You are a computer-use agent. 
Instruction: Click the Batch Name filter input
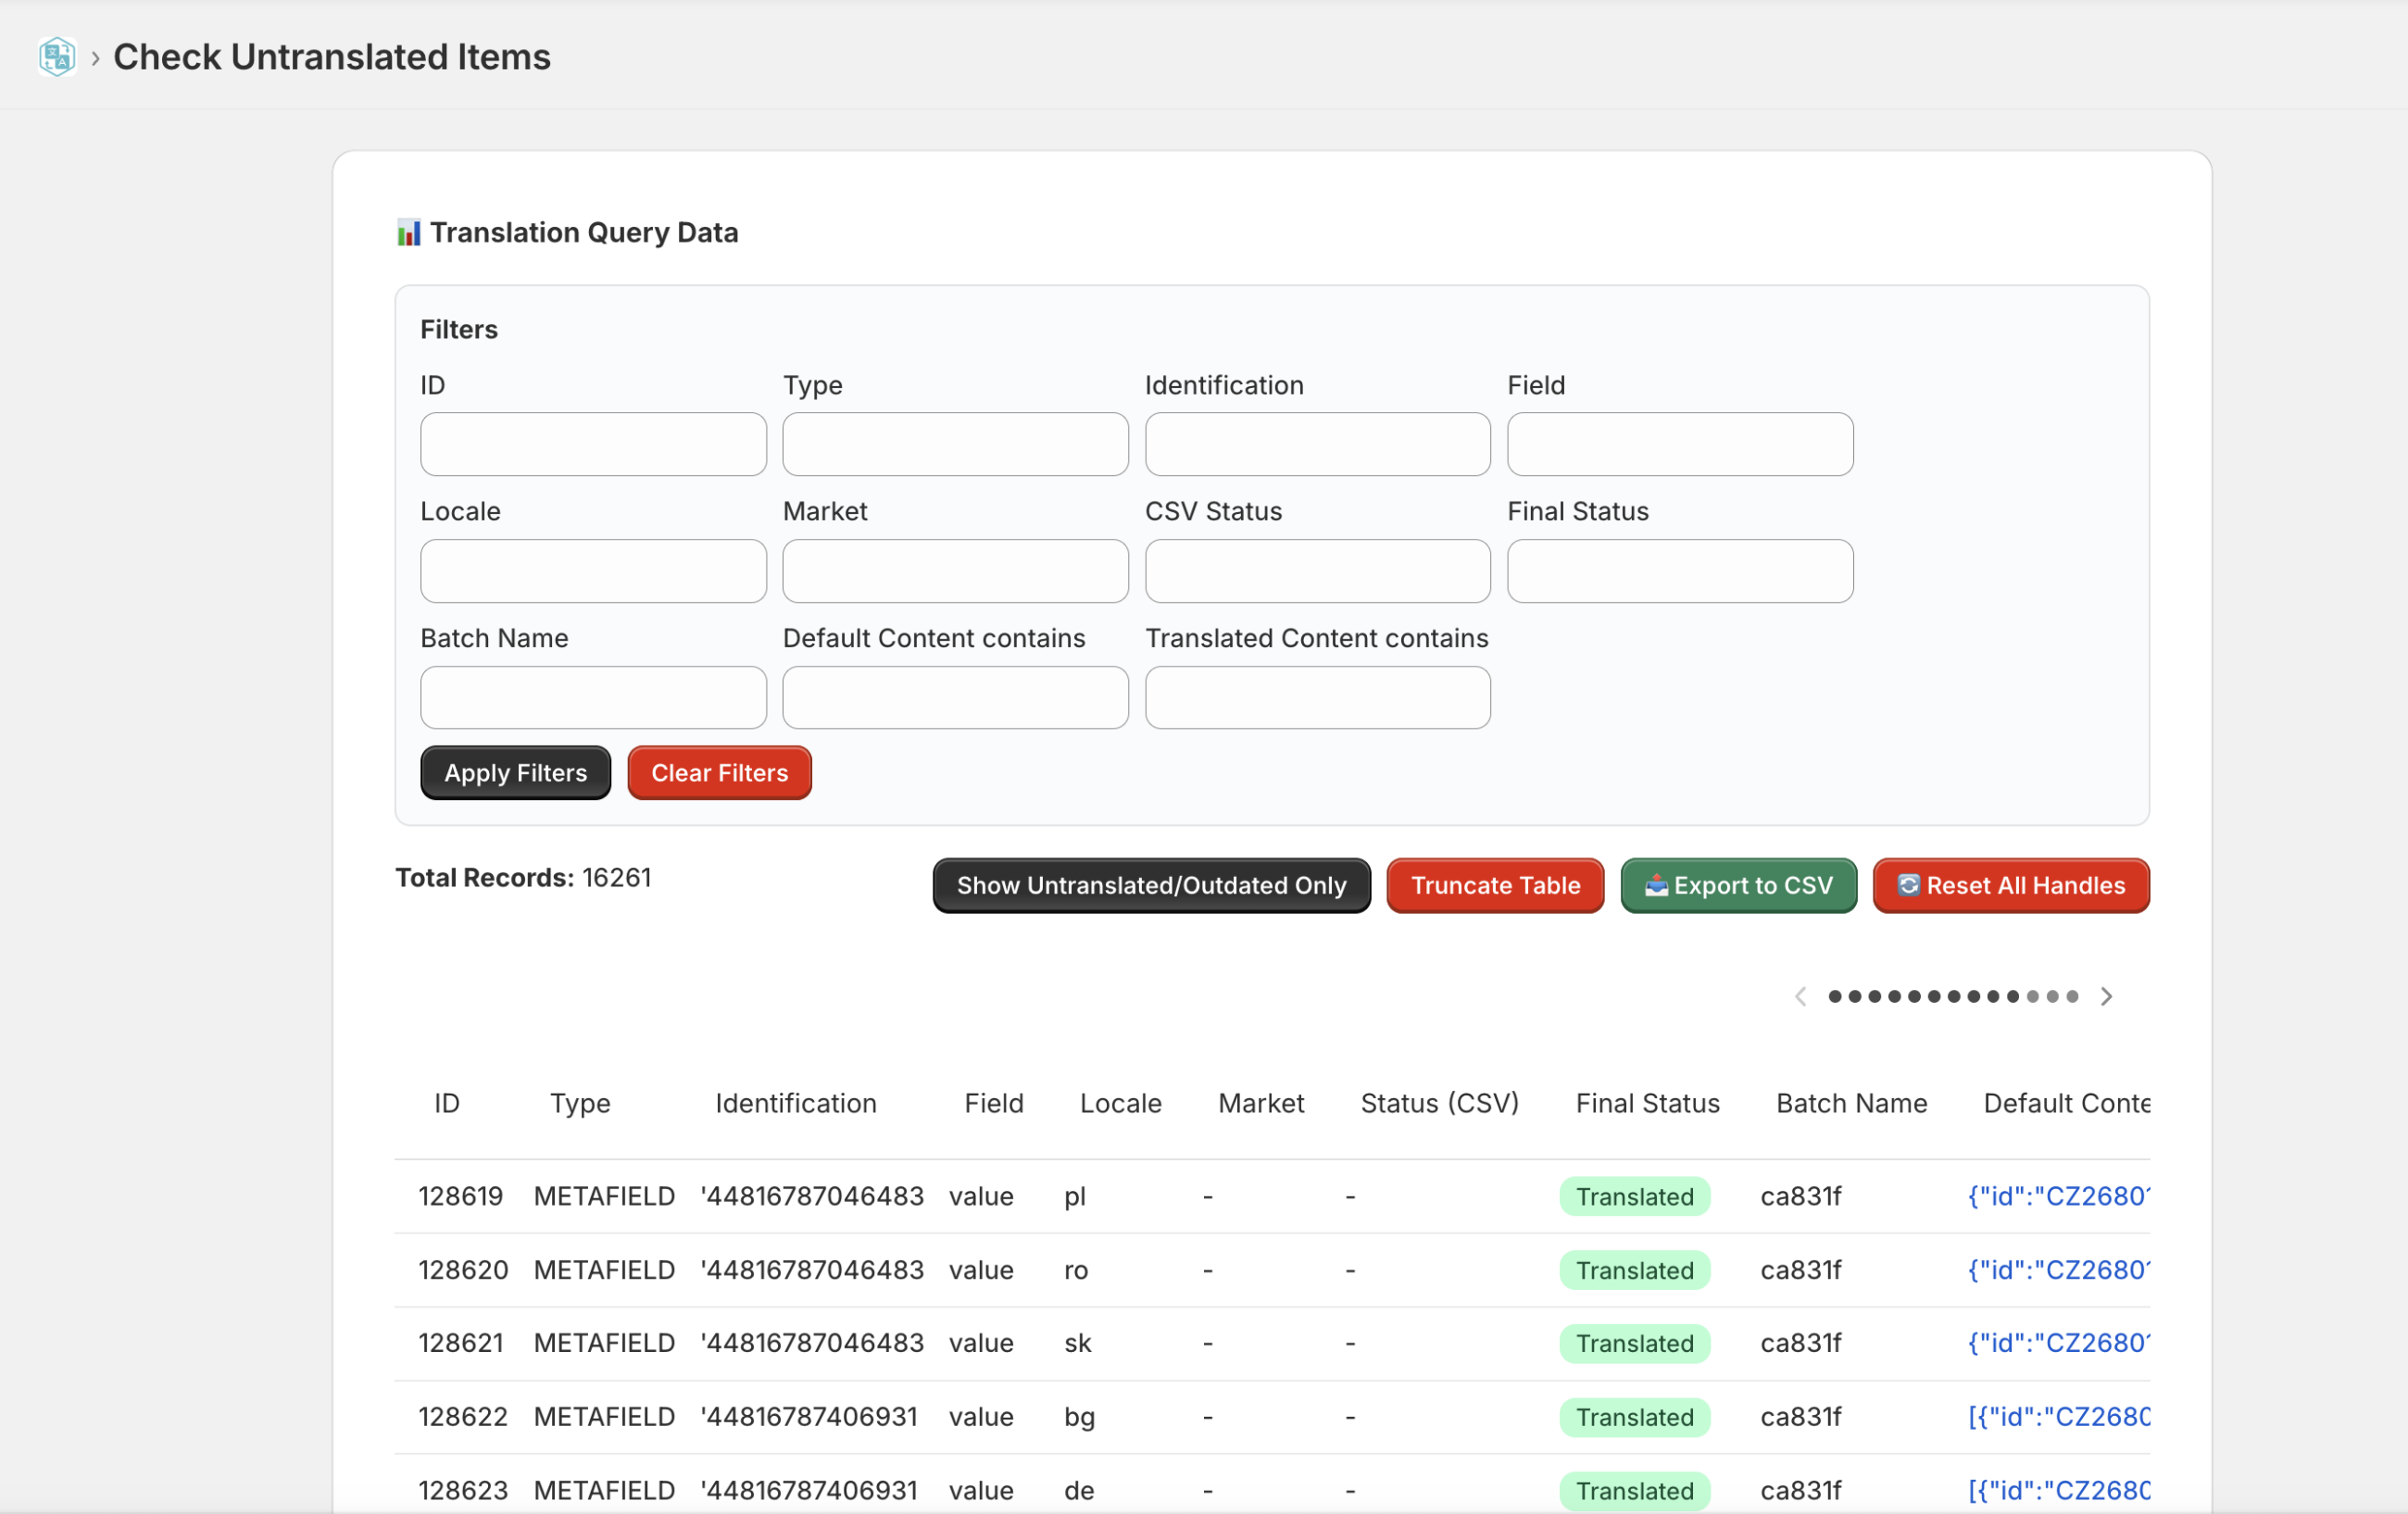tap(593, 698)
